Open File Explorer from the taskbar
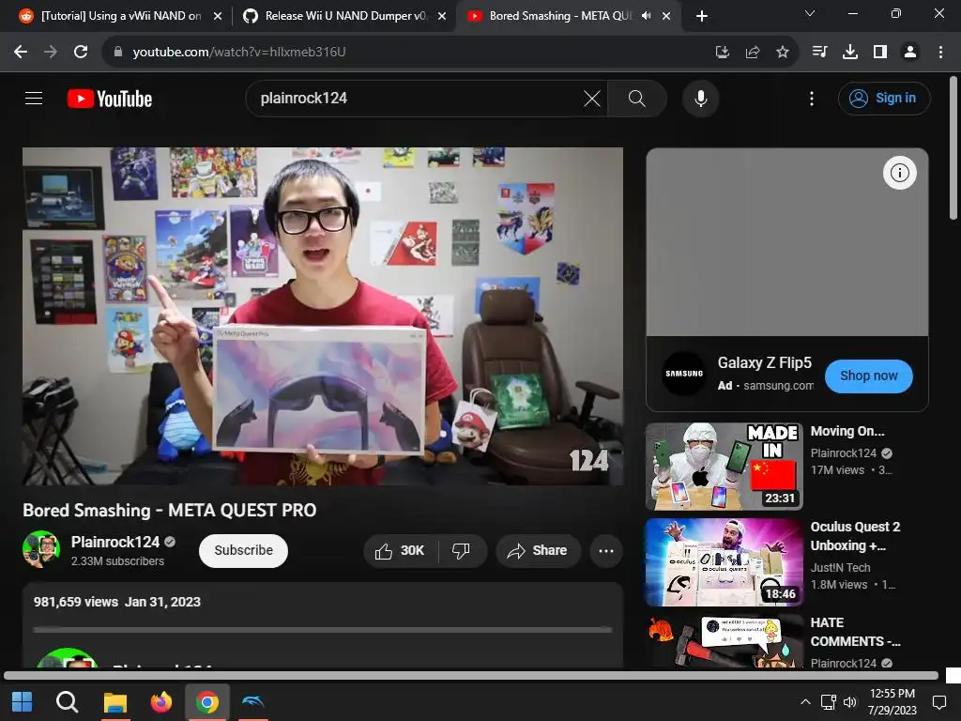The width and height of the screenshot is (961, 721). tap(114, 702)
